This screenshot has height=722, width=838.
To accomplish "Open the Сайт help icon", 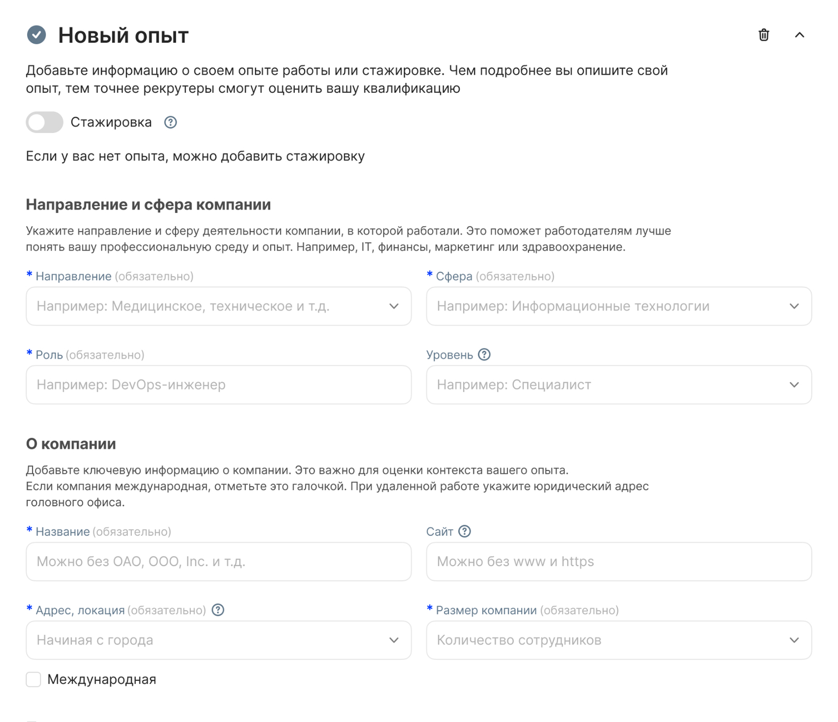I will click(464, 531).
